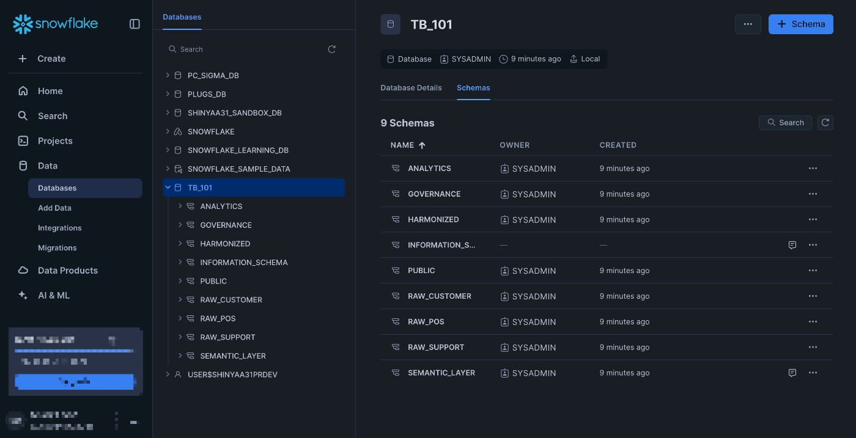Open RAW_POS row more options
This screenshot has width=856, height=438.
pyautogui.click(x=813, y=322)
